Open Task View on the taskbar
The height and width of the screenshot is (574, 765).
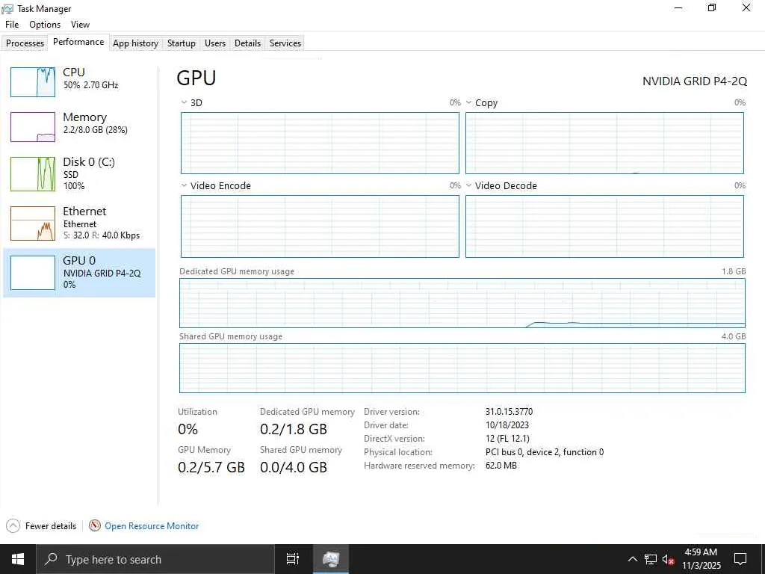click(293, 559)
